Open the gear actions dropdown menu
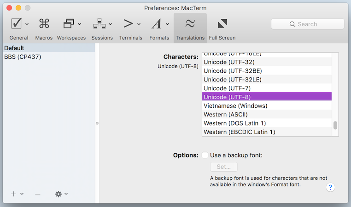The height and width of the screenshot is (207, 351). click(61, 194)
